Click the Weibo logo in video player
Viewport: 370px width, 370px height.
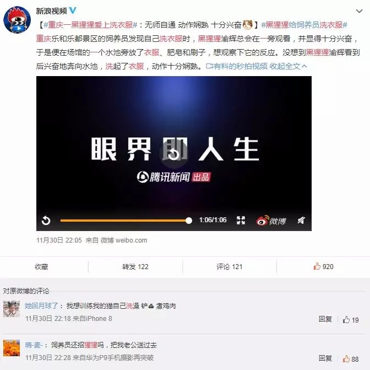271,221
